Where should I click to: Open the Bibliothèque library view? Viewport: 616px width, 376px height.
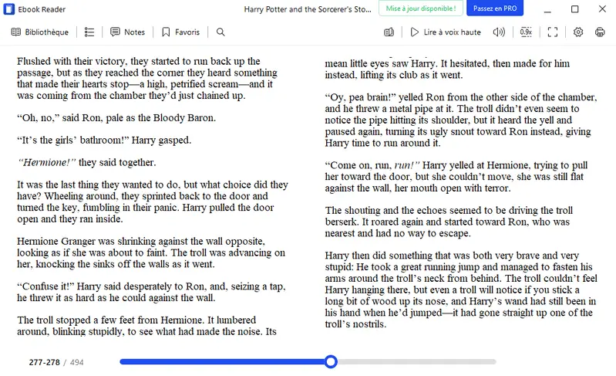coord(39,32)
